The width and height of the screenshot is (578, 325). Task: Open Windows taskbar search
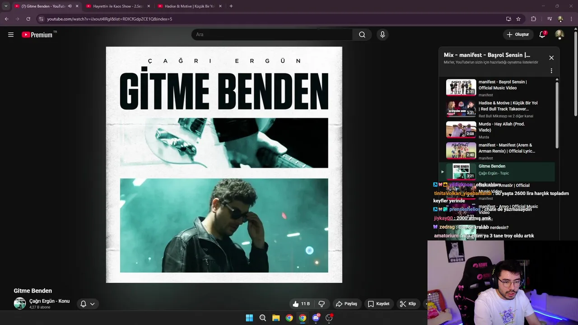(262, 318)
